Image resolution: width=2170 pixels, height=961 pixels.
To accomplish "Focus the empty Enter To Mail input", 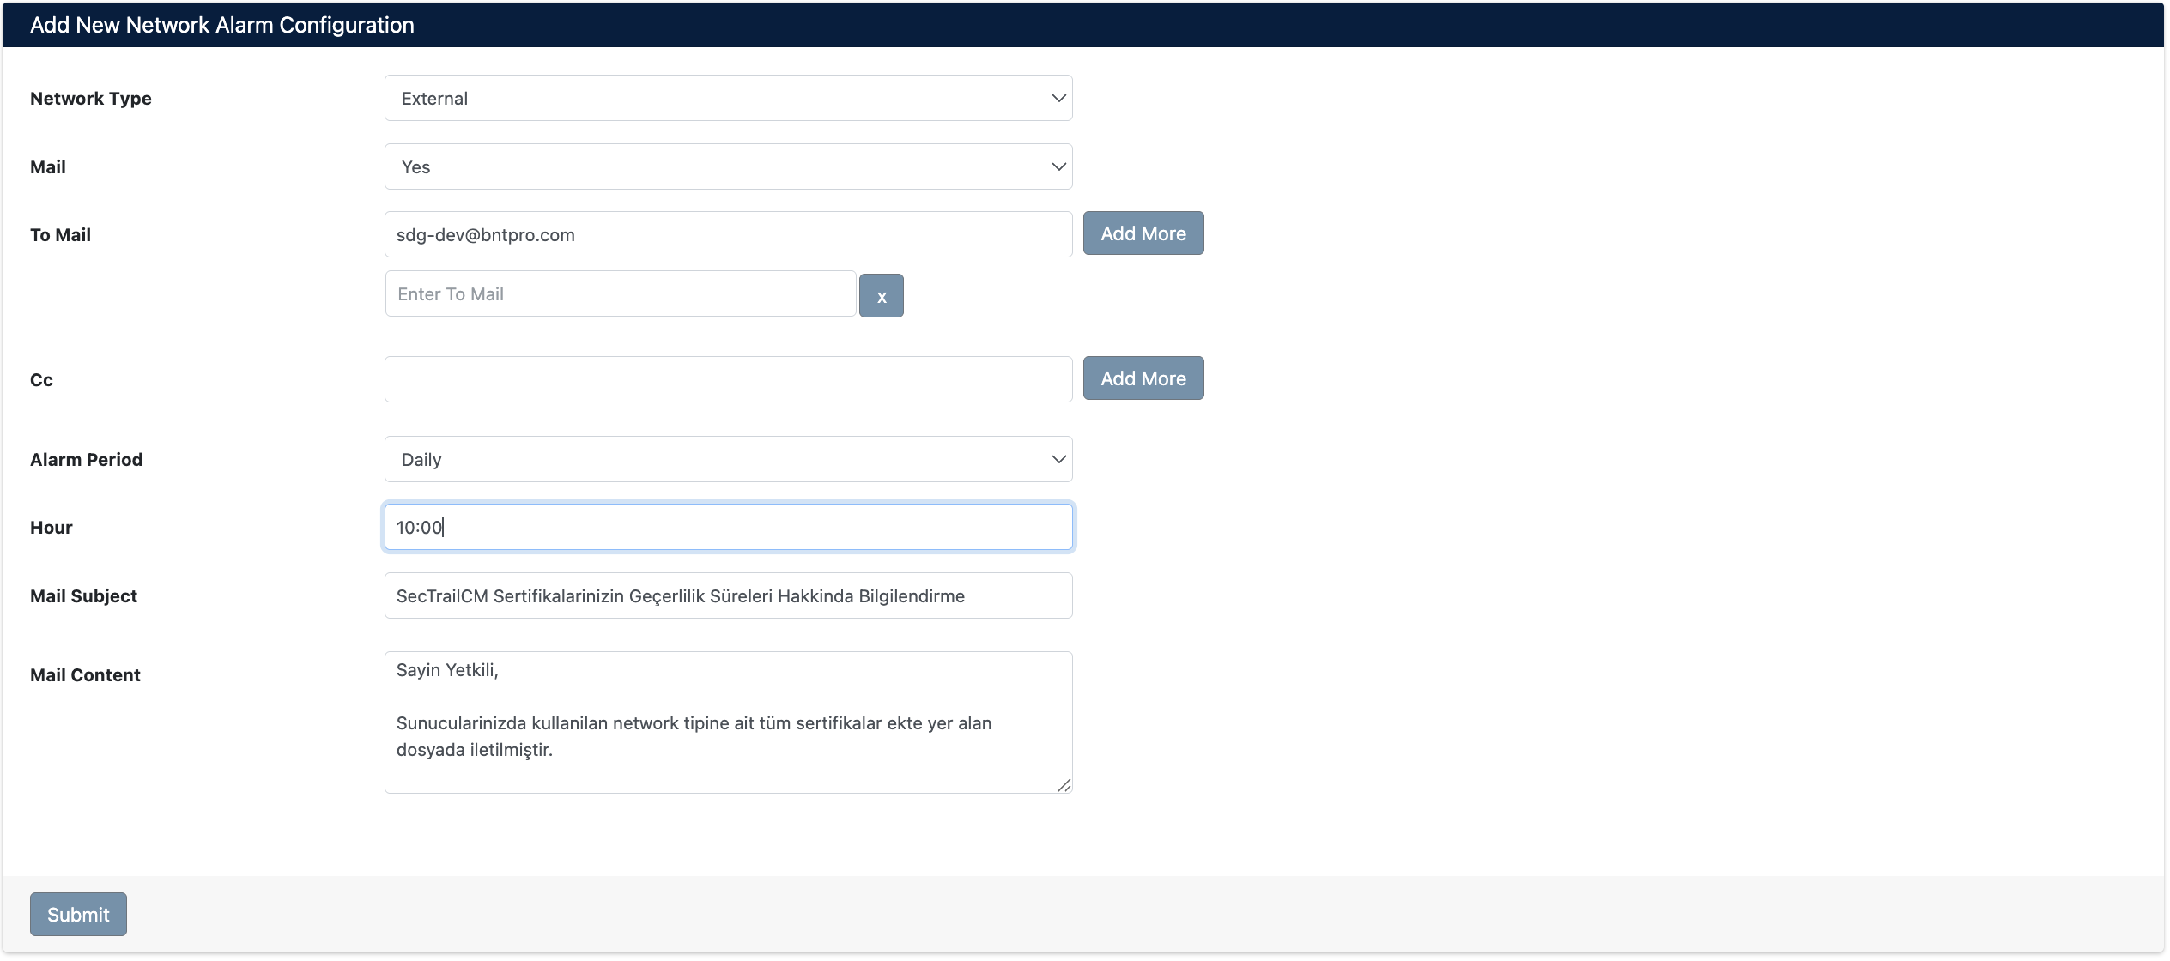I will (x=620, y=293).
